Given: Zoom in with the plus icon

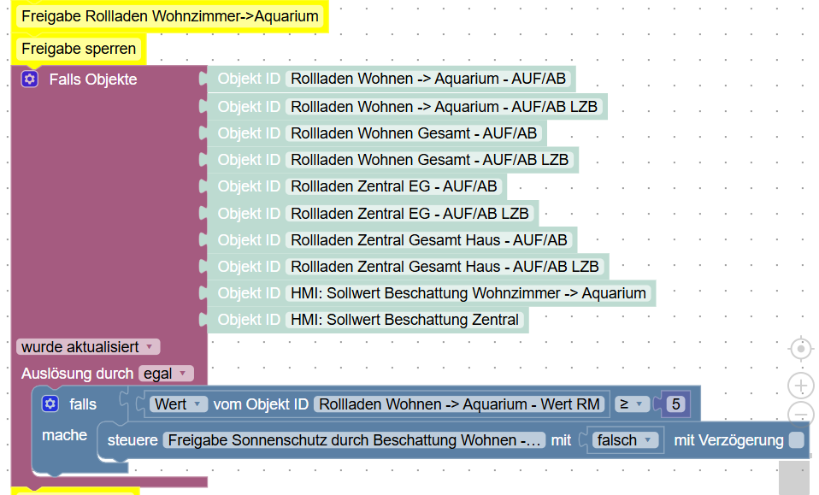Looking at the screenshot, I should pyautogui.click(x=801, y=386).
